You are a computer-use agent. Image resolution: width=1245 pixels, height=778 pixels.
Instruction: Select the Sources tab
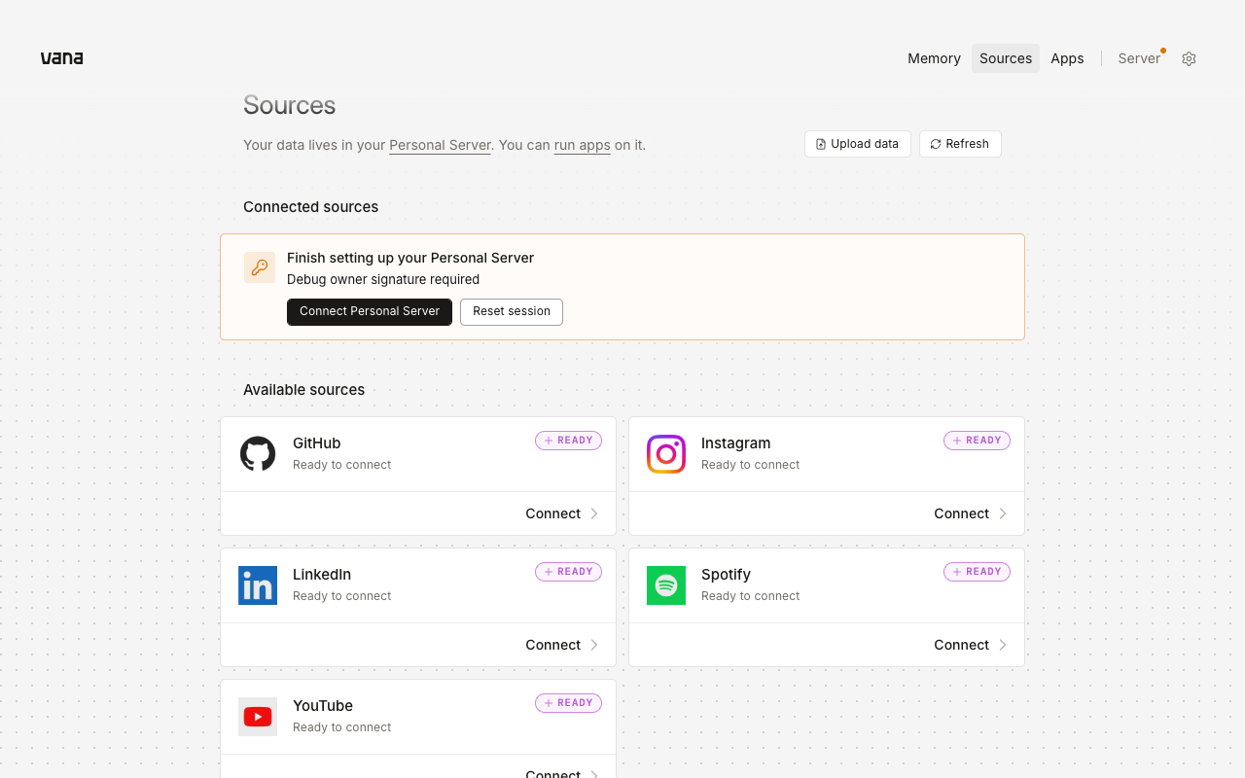click(1006, 58)
